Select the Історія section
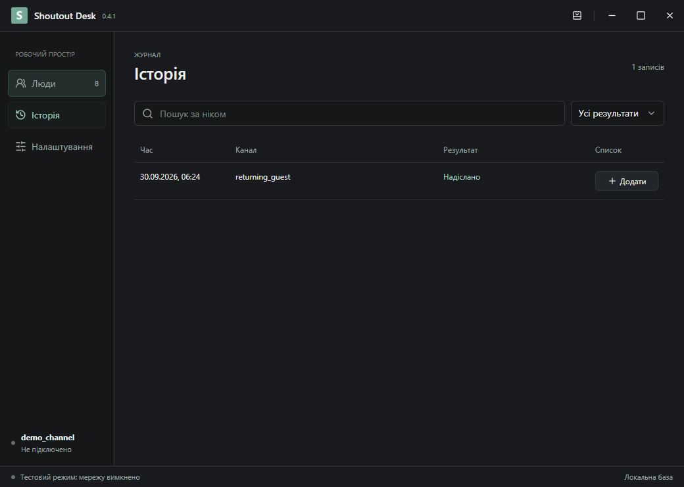This screenshot has height=487, width=684. [x=57, y=115]
